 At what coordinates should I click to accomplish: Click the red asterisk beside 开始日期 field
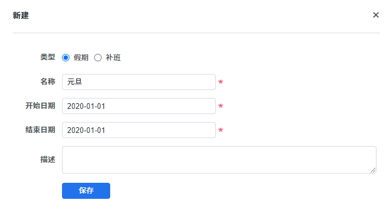pyautogui.click(x=220, y=106)
